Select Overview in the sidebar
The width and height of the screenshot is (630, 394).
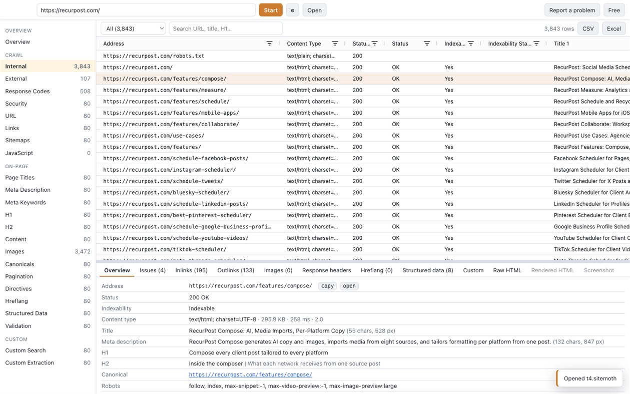coord(48,42)
